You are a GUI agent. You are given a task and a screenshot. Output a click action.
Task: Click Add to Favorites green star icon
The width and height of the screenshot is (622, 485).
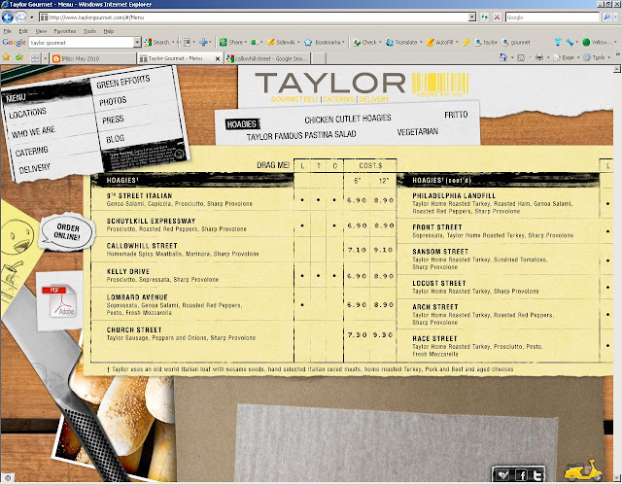19,58
